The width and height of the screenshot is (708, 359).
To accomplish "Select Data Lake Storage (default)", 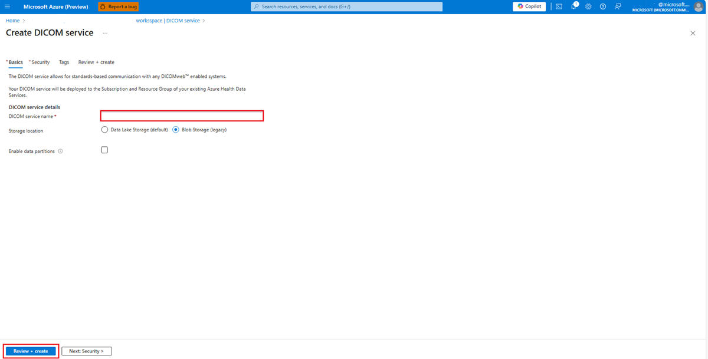I will (x=104, y=129).
